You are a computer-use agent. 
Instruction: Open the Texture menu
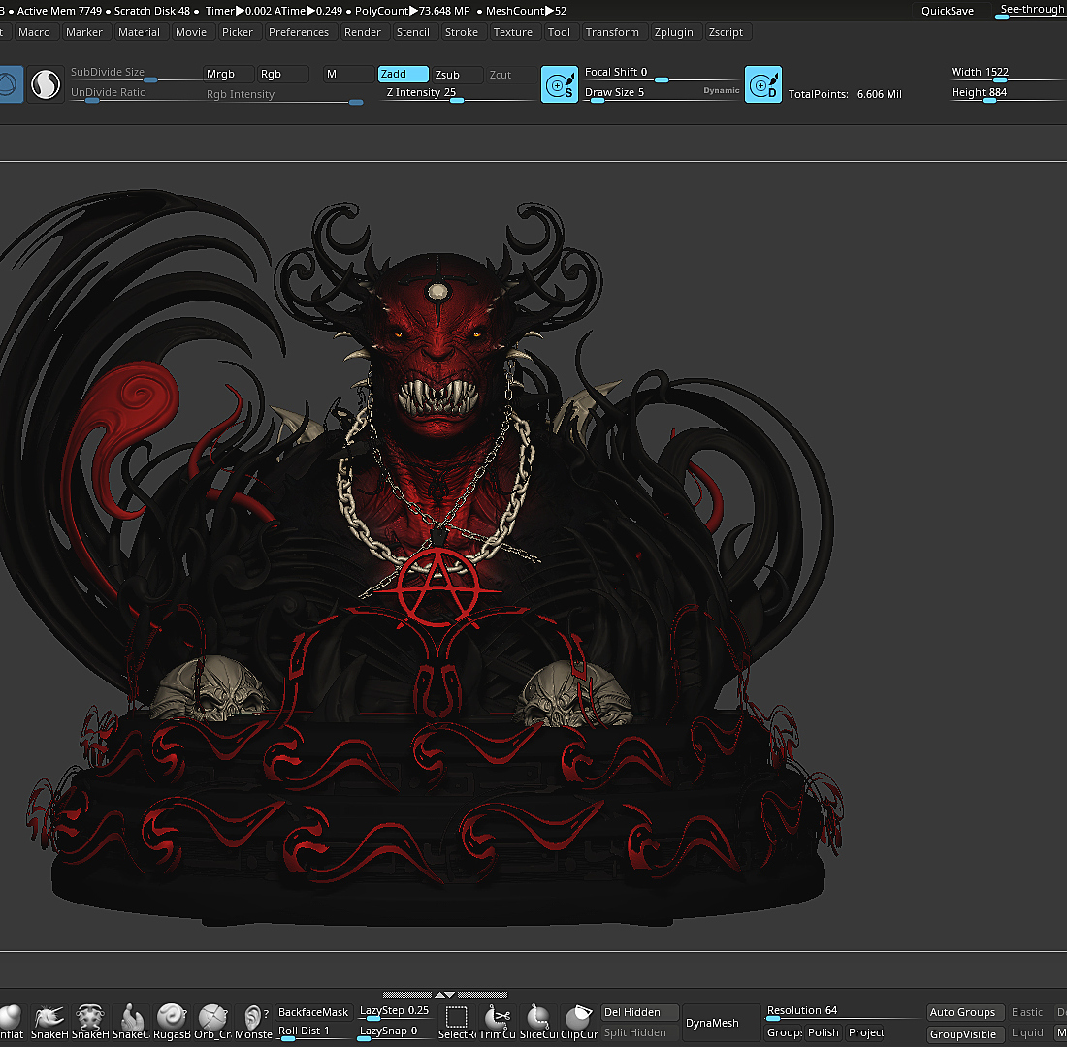click(512, 32)
